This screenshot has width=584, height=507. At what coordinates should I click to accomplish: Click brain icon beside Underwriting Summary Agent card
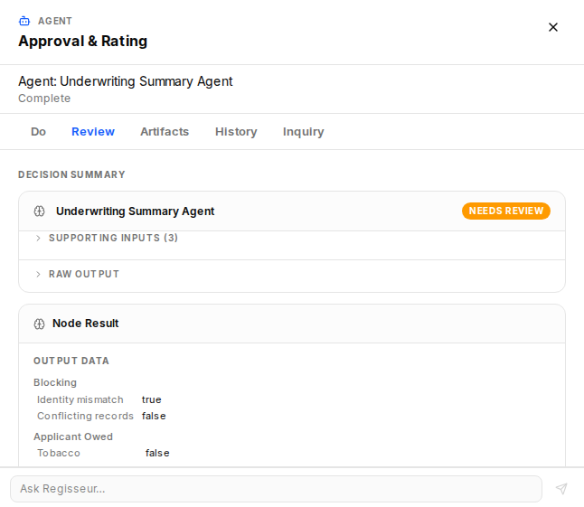point(39,211)
